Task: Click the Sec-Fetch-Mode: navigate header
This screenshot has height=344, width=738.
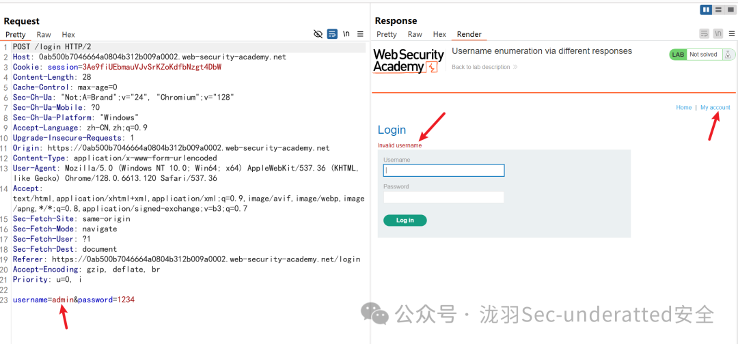Action: [65, 229]
